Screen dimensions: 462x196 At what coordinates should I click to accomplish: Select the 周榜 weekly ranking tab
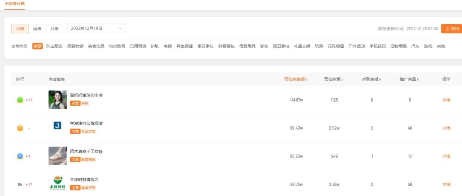(x=37, y=29)
